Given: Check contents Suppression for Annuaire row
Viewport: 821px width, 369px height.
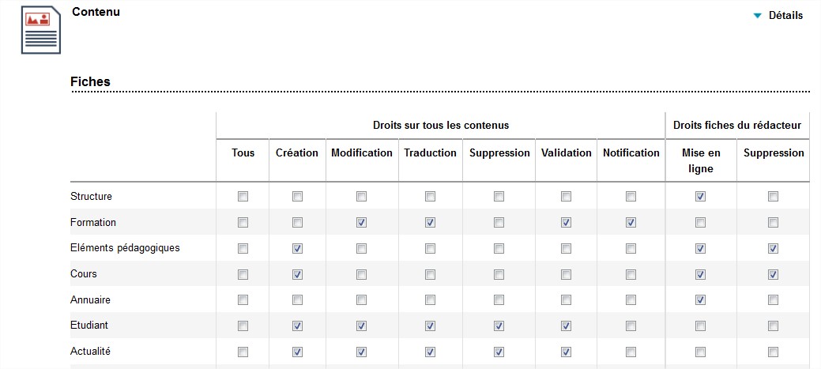Looking at the screenshot, I should coord(499,300).
